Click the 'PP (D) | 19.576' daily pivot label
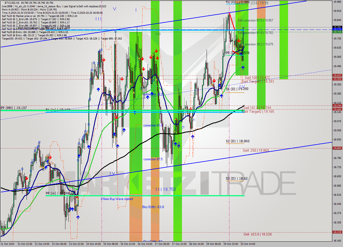Viewport: 343px width, 247px height. (237, 53)
